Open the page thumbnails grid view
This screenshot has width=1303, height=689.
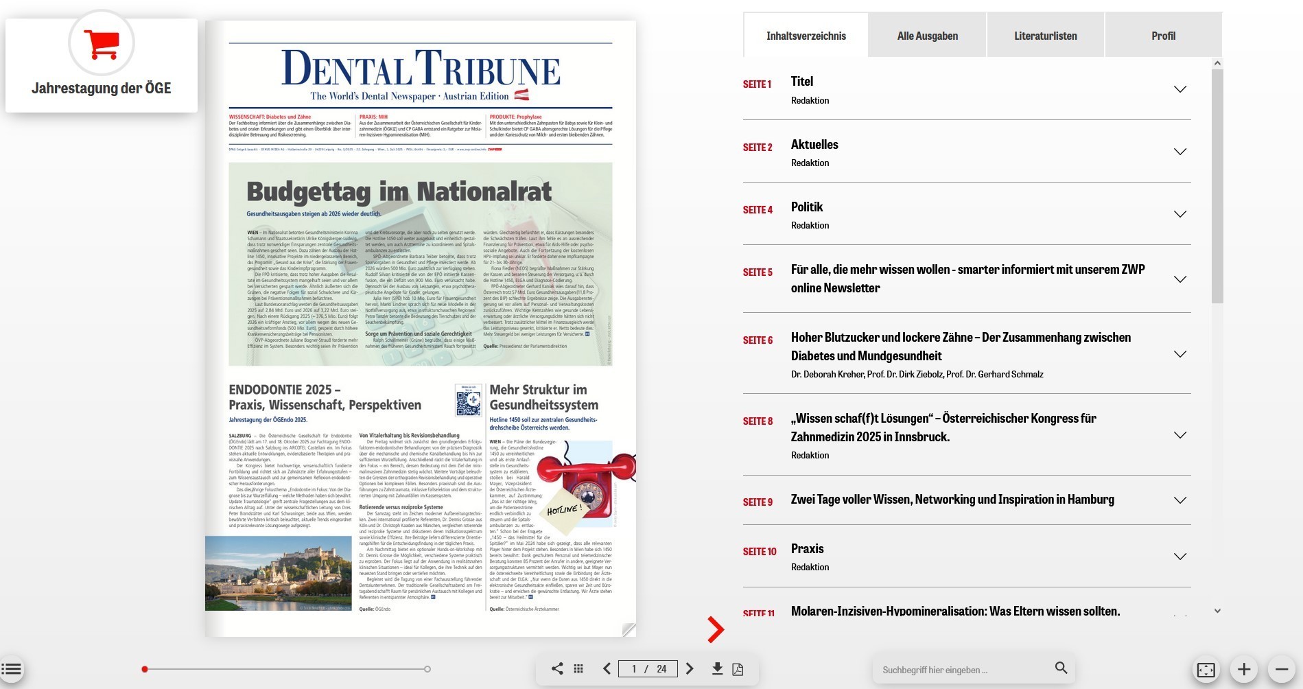(x=578, y=668)
